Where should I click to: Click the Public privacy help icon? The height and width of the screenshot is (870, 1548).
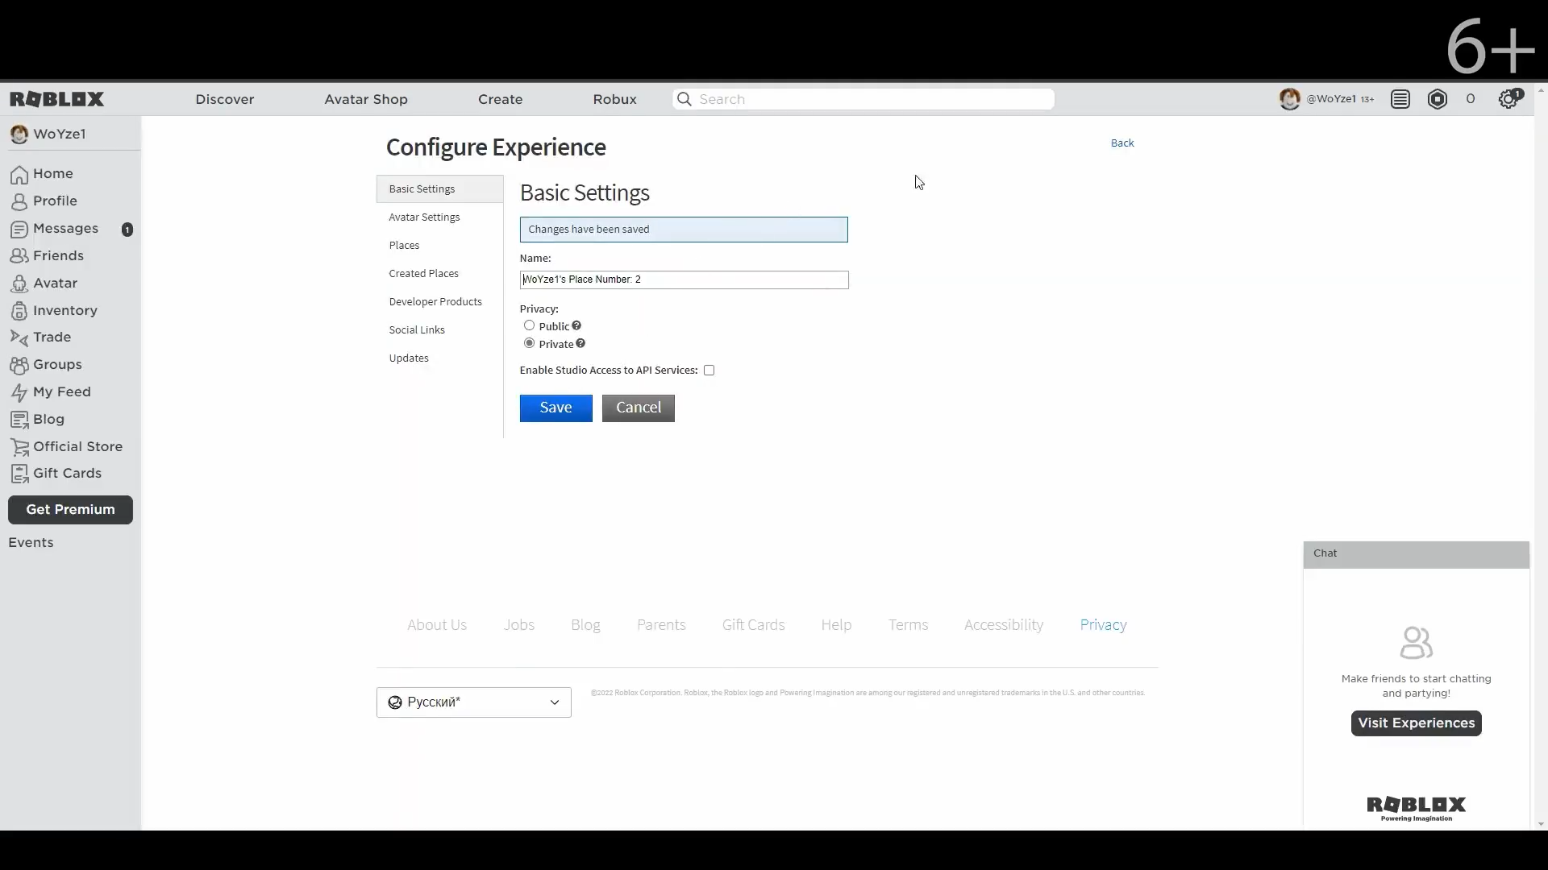[576, 325]
